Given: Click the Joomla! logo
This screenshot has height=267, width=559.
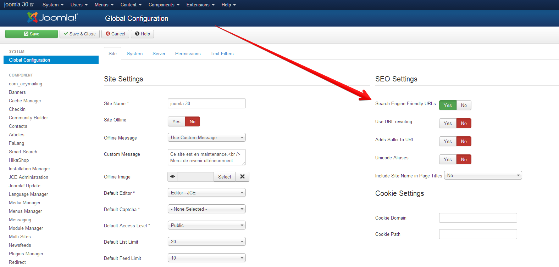Looking at the screenshot, I should click(52, 18).
